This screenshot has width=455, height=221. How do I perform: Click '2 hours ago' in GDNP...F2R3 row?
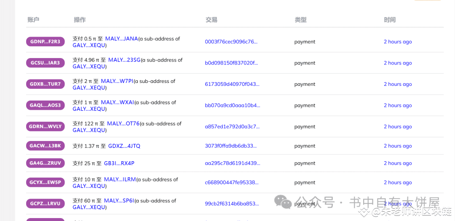pos(398,42)
